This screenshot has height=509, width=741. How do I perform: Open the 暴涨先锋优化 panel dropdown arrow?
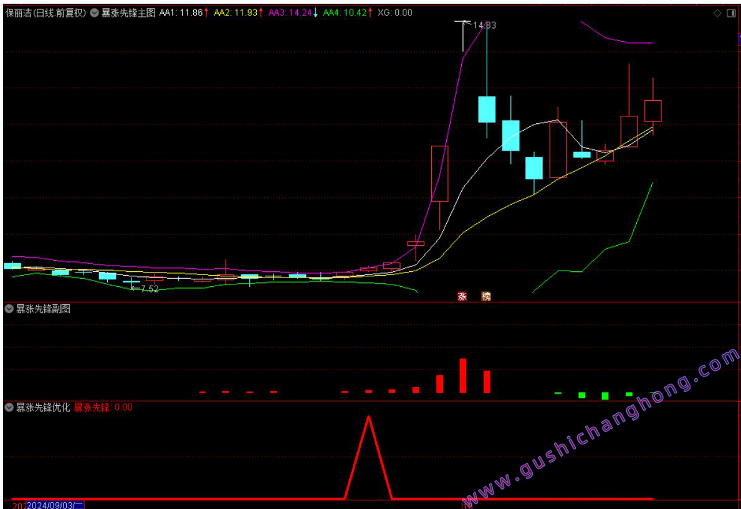(x=9, y=407)
